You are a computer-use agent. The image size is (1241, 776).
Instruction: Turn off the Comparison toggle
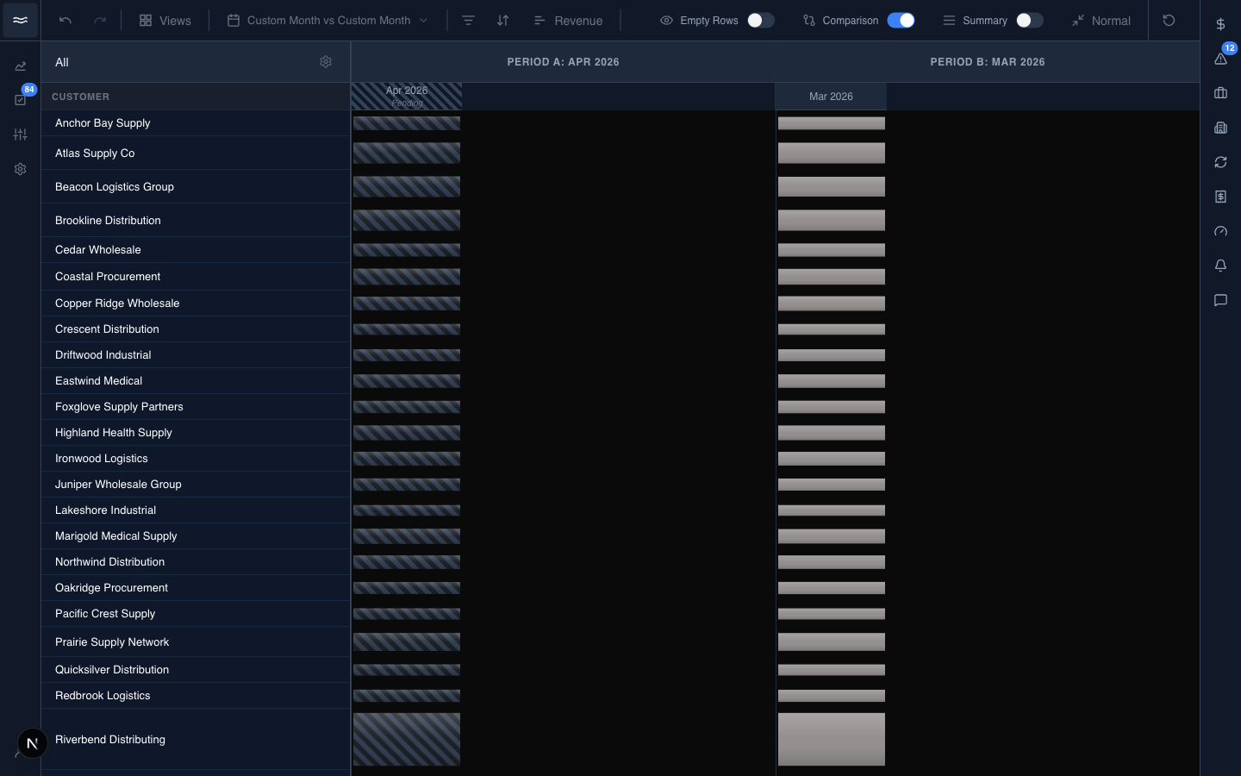point(901,20)
